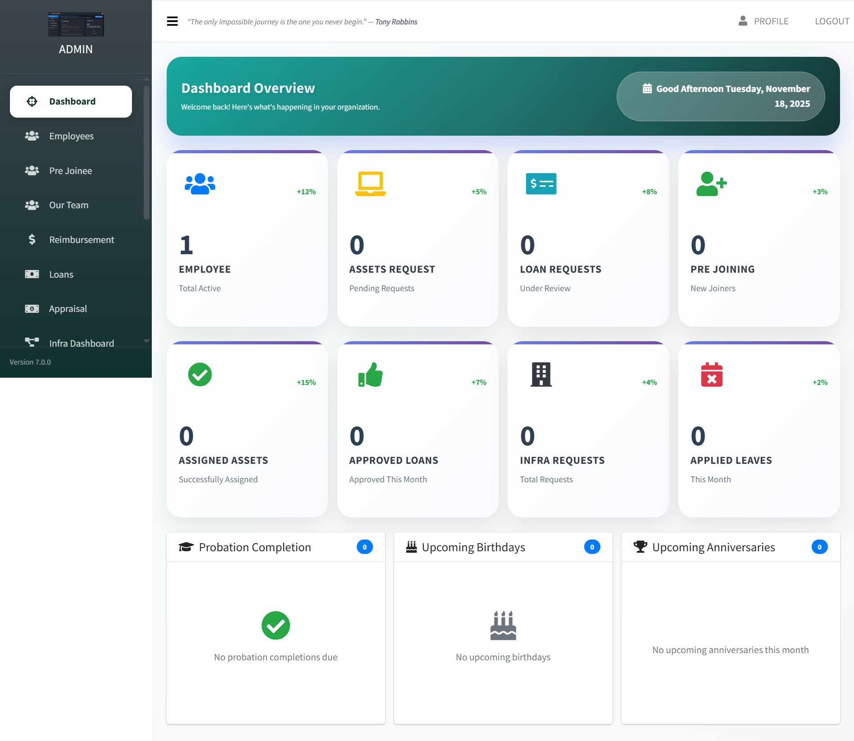Open the PROFILE page

[771, 21]
